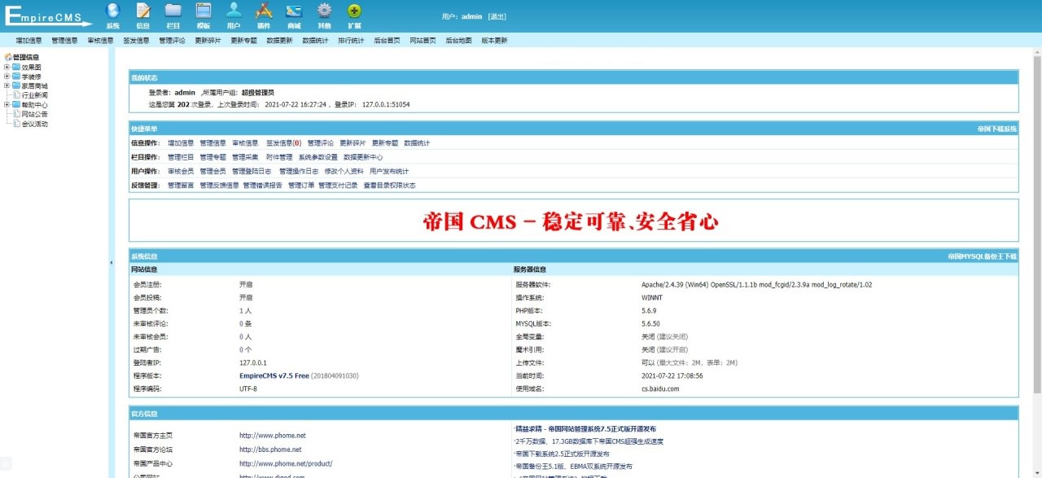
Task: Click the folder icon beside 效果图
Action: tap(16, 67)
